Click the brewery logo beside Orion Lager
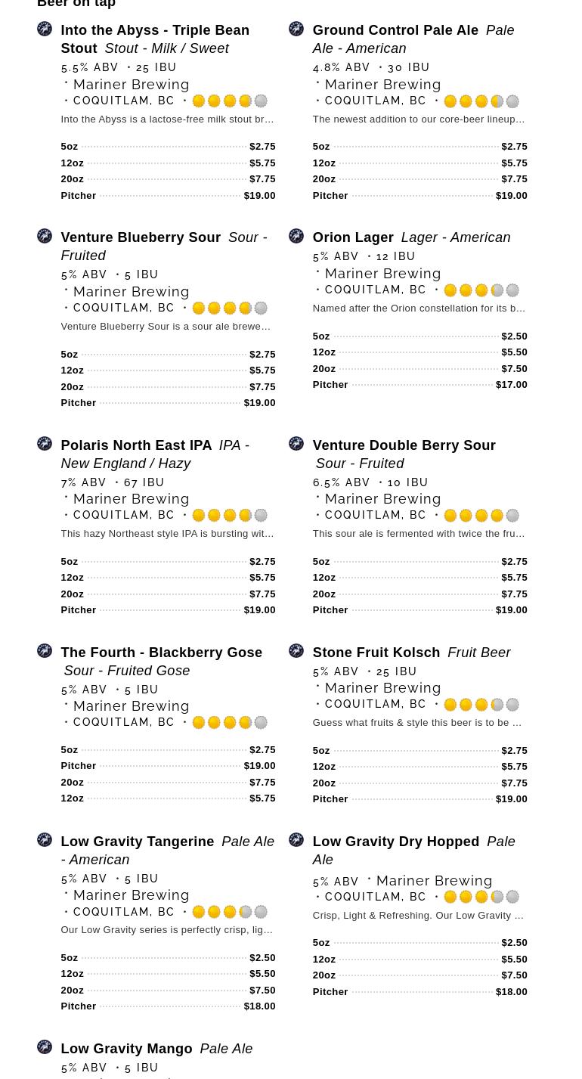 coord(296,236)
